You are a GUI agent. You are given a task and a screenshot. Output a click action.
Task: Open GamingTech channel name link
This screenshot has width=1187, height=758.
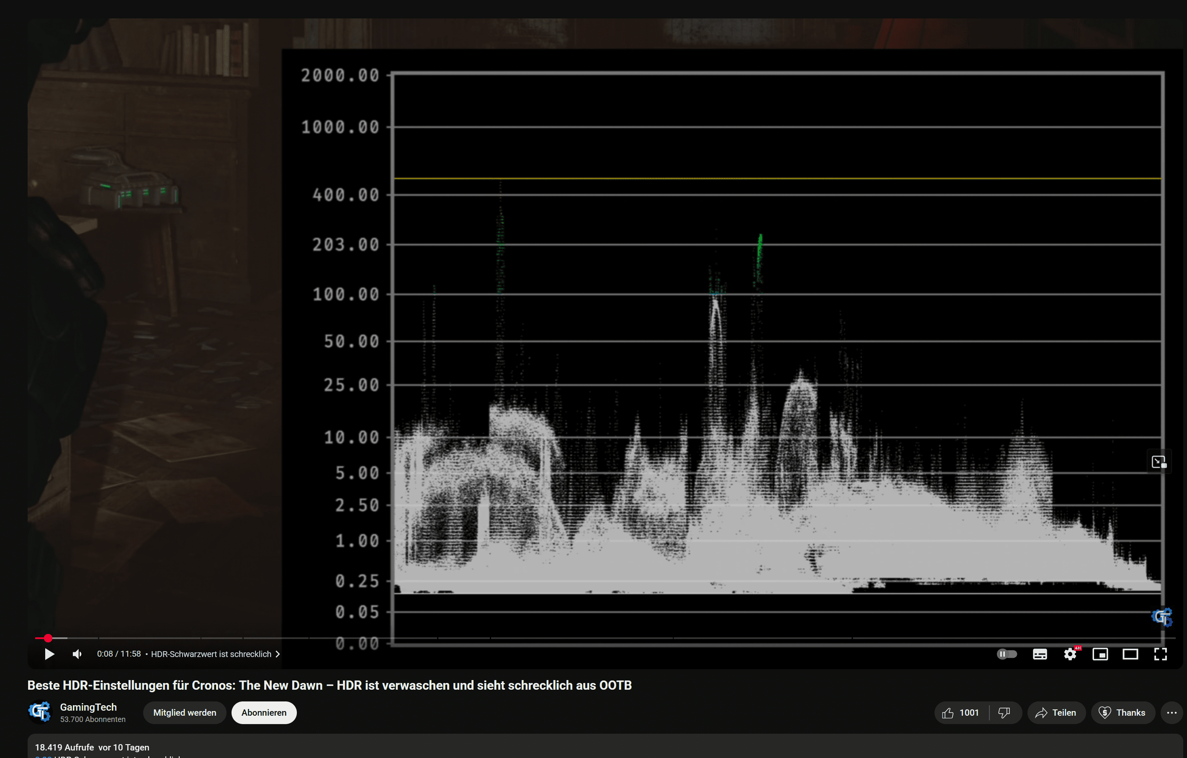88,707
